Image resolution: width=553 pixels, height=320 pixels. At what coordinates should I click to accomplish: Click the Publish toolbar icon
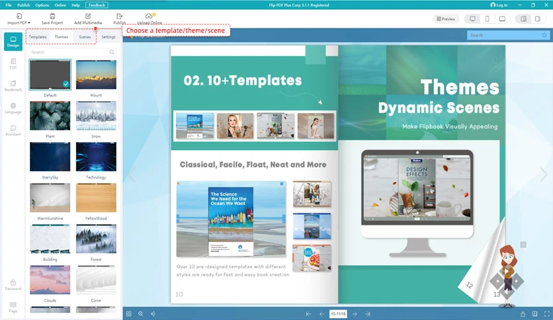point(119,17)
